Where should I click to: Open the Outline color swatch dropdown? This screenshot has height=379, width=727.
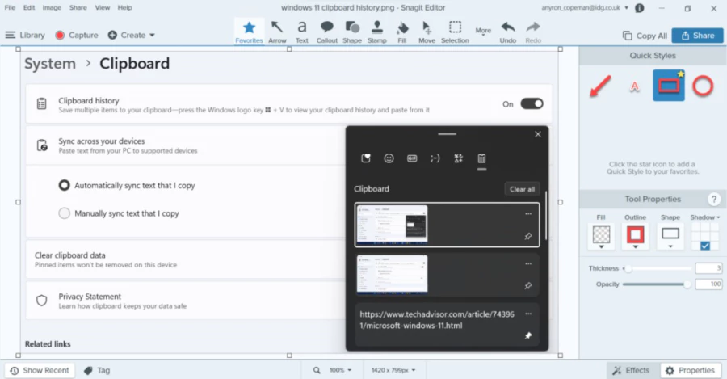635,237
